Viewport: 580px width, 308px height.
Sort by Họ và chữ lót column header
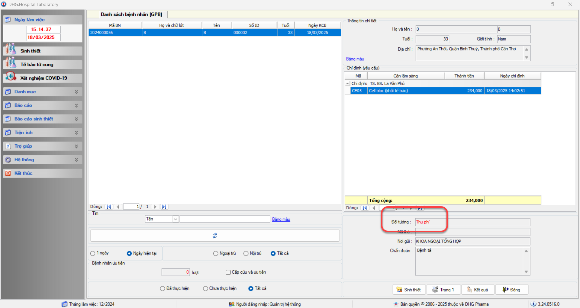pyautogui.click(x=172, y=25)
